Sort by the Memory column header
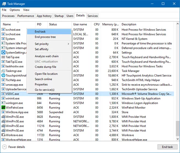The image size is (180, 153). [110, 24]
